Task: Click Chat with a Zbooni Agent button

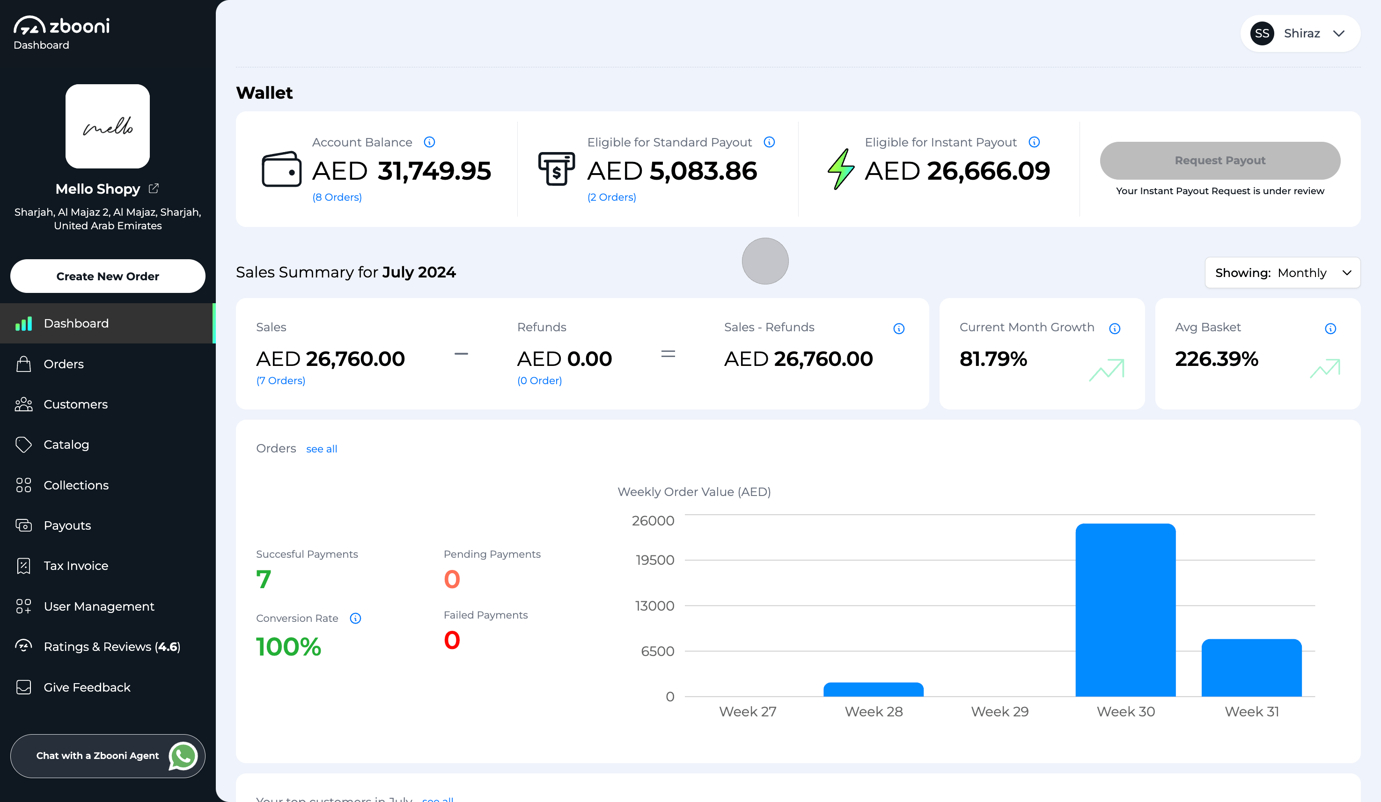Action: click(x=107, y=756)
